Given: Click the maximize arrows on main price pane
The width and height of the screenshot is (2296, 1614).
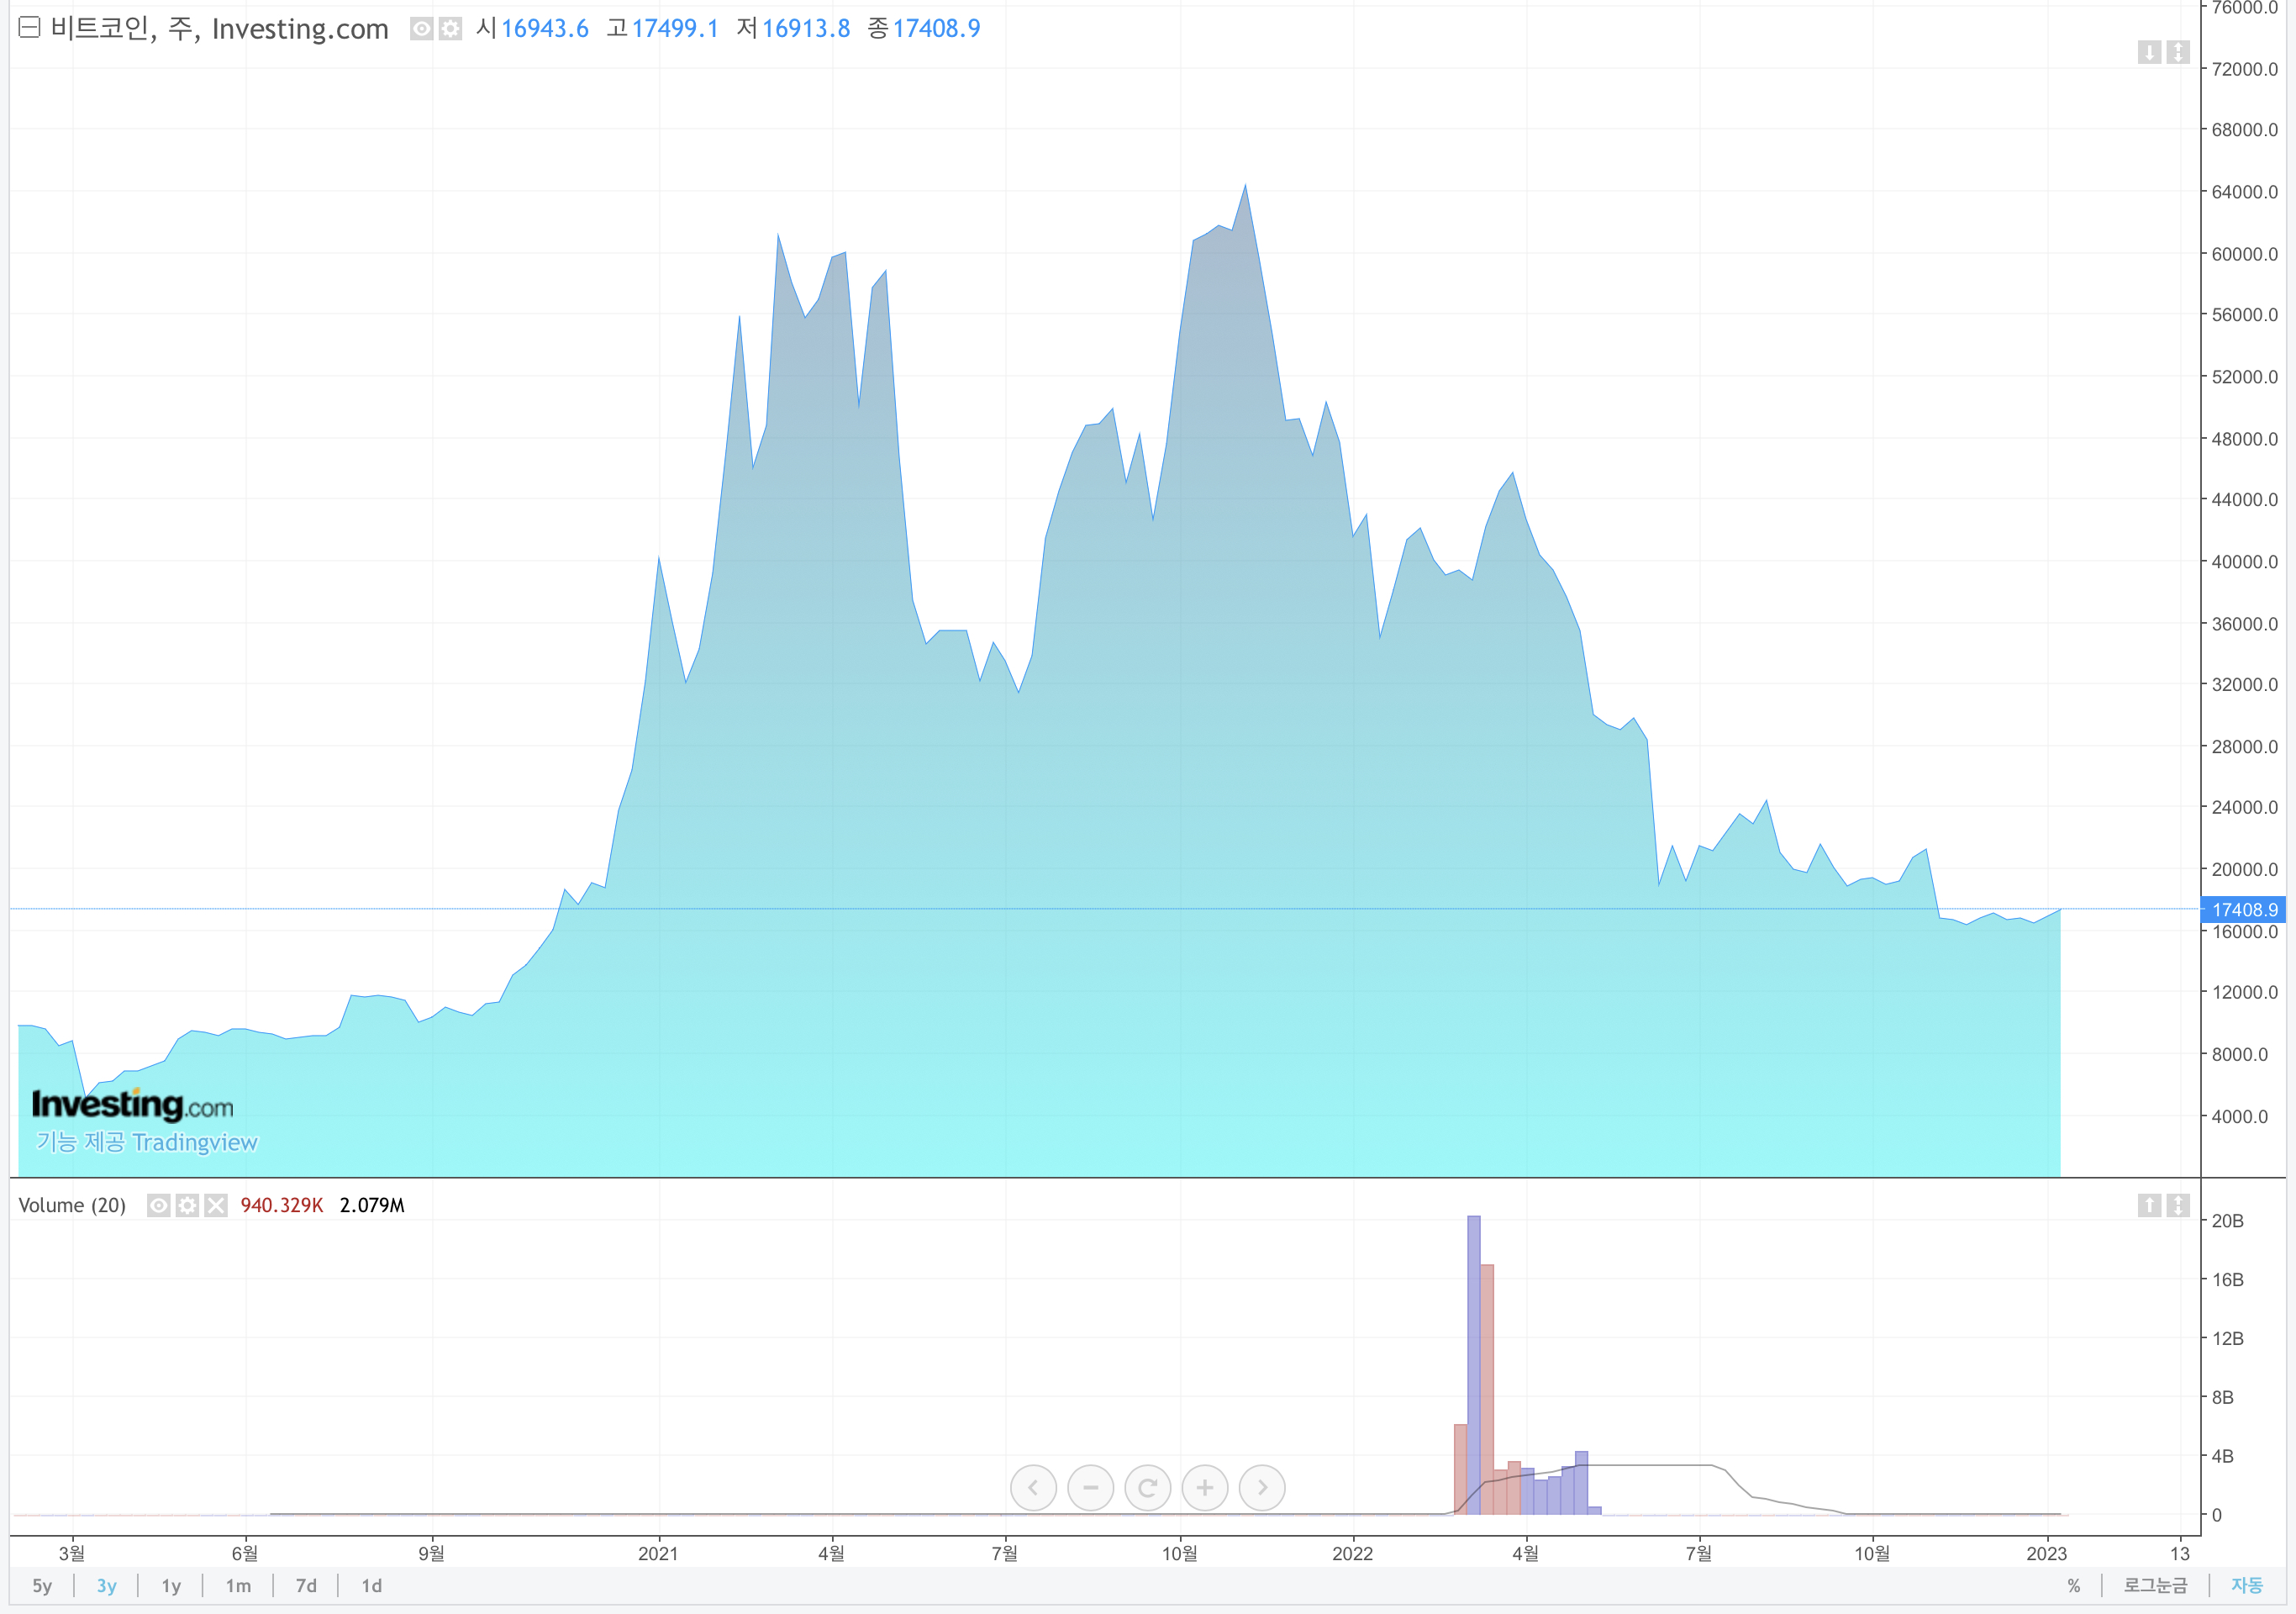Looking at the screenshot, I should coord(2178,52).
